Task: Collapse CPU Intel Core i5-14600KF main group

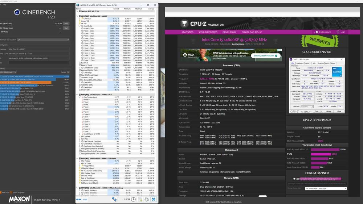Action: (77, 16)
